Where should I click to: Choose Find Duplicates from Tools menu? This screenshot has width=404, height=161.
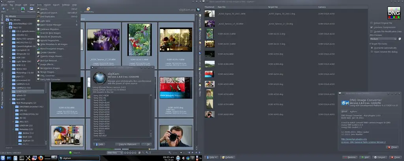click(58, 16)
